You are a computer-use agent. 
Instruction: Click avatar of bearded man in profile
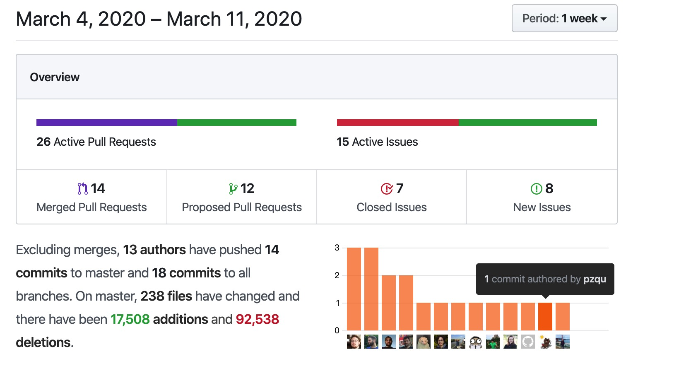point(371,342)
